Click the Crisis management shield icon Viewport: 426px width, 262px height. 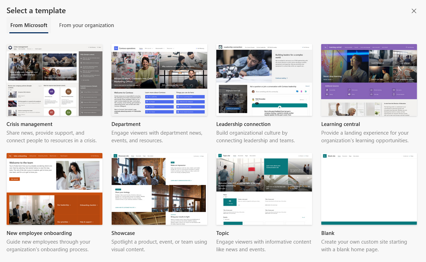click(x=10, y=47)
